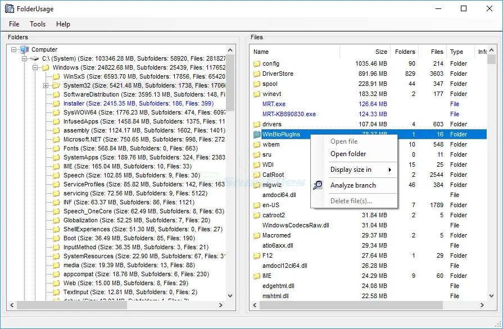503x329 pixels.
Task: Click the Installer folder icon in tree
Action: click(x=56, y=103)
